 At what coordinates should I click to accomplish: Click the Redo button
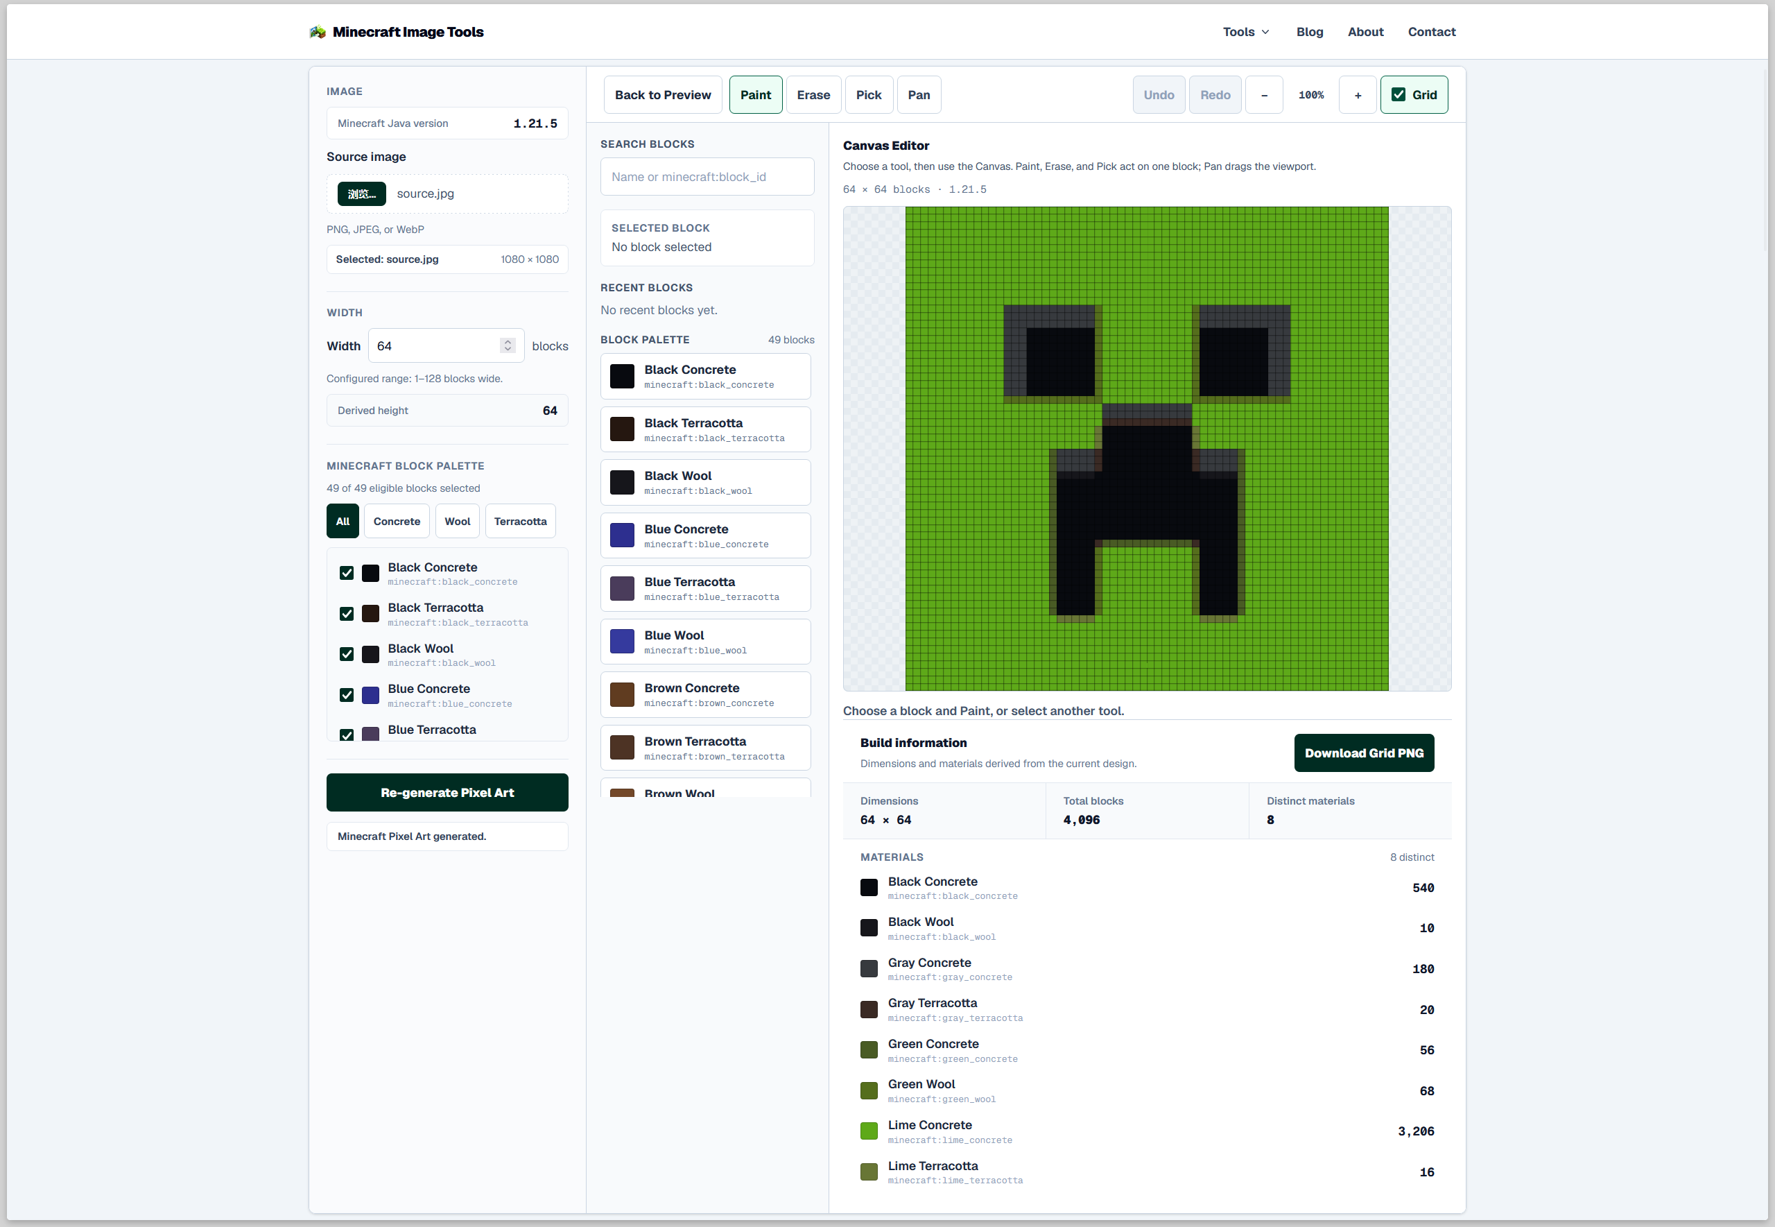coord(1214,94)
